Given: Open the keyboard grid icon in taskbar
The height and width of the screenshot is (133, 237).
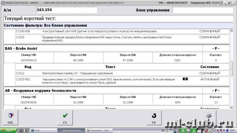Looking at the screenshot, I should pyautogui.click(x=23, y=130).
